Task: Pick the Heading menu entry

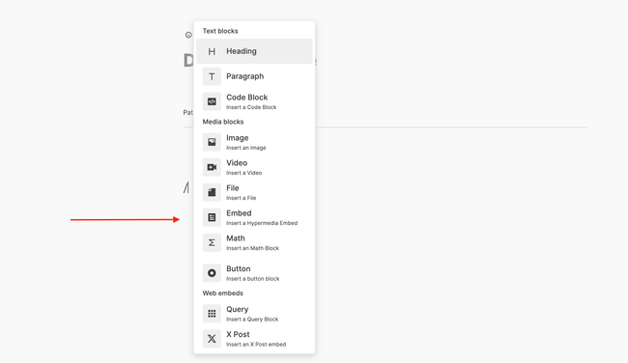Action: [x=254, y=51]
